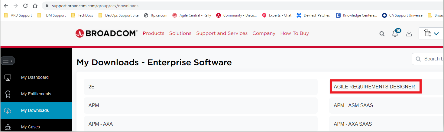Open My Cases from the sidebar
The image size is (444, 132).
coord(30,127)
